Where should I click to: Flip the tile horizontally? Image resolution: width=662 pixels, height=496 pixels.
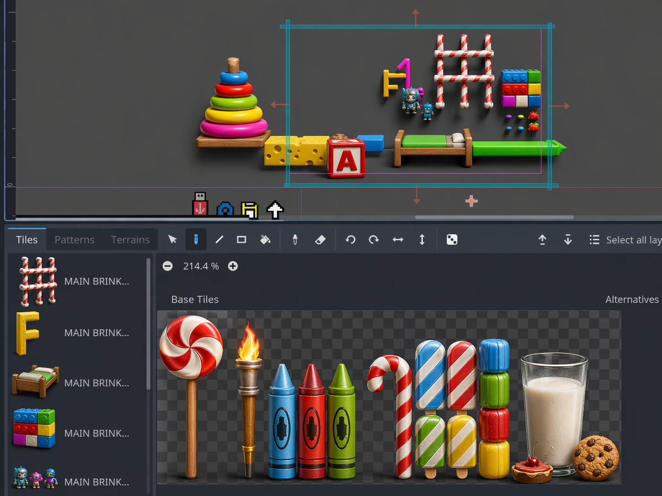point(398,240)
